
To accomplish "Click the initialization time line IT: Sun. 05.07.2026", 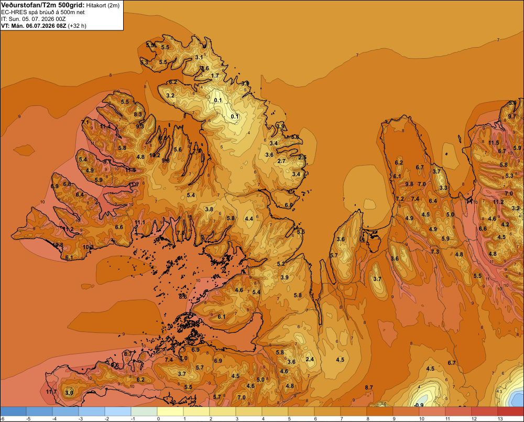I will pos(33,19).
